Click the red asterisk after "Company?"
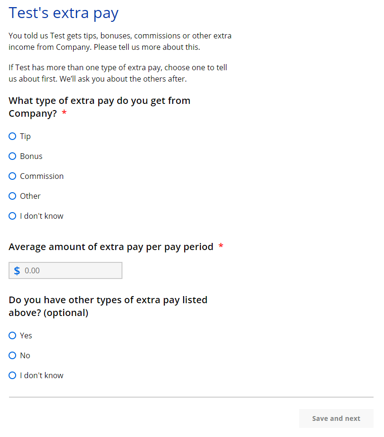Image resolution: width=384 pixels, height=437 pixels. [64, 114]
